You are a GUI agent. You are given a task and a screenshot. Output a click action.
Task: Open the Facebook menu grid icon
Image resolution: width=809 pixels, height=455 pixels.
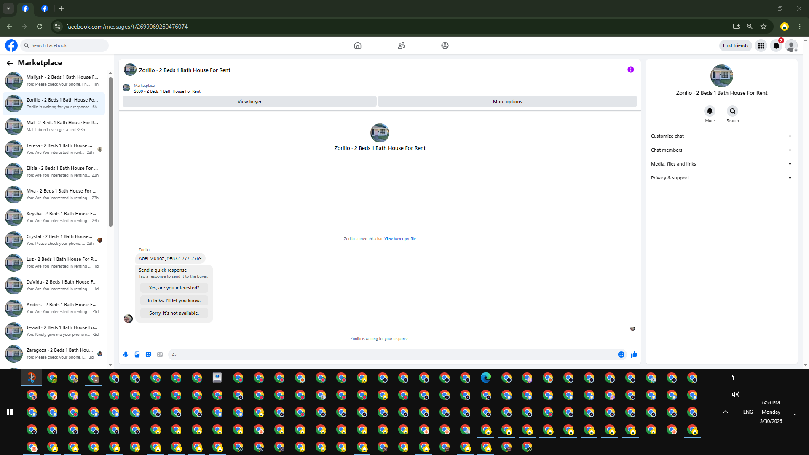[761, 45]
